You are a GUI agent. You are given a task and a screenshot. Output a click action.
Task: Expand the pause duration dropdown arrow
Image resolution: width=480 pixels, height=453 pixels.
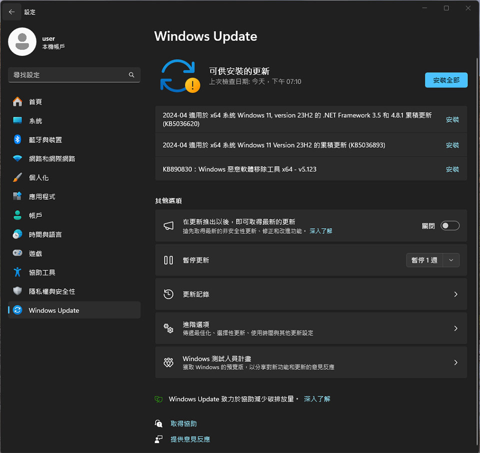(451, 260)
